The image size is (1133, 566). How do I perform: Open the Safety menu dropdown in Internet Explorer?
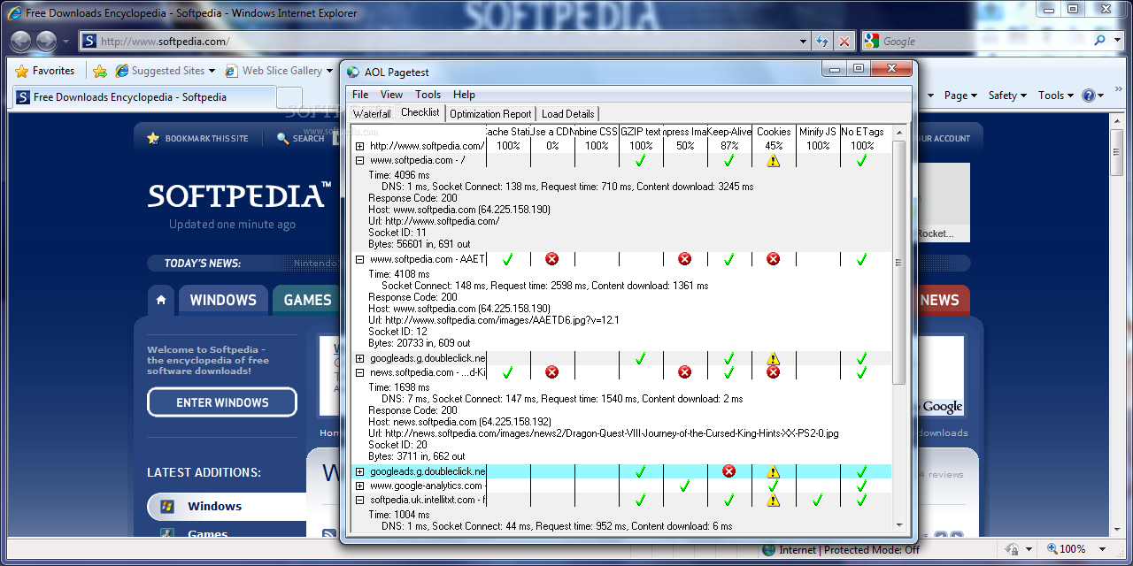coord(1007,96)
